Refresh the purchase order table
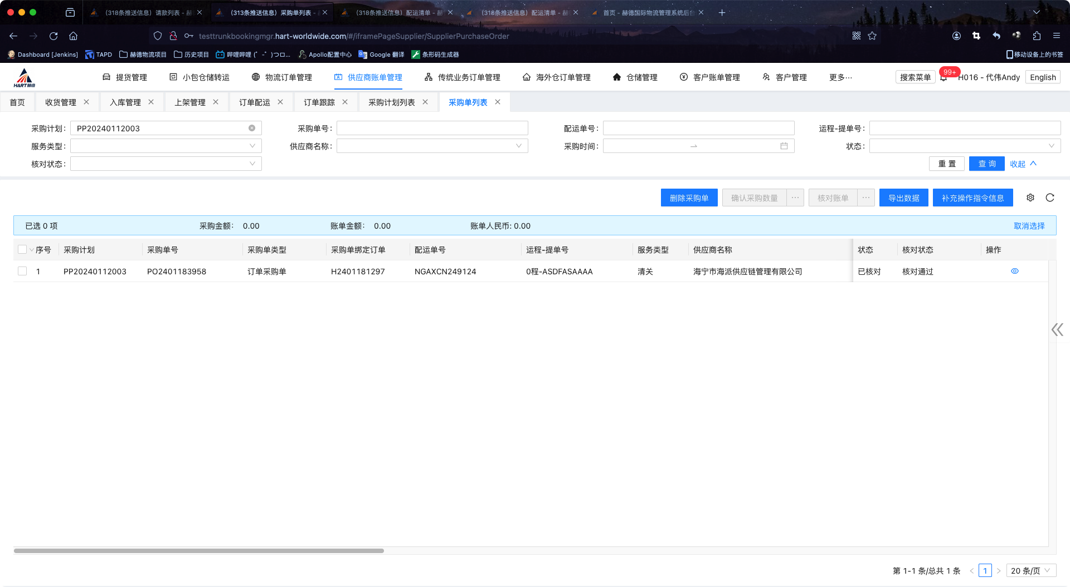Screen dimensions: 1070x587 1050,198
